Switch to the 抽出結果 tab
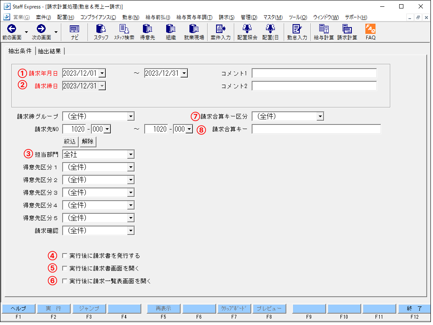Screen dimensions: 433x325 (49, 51)
